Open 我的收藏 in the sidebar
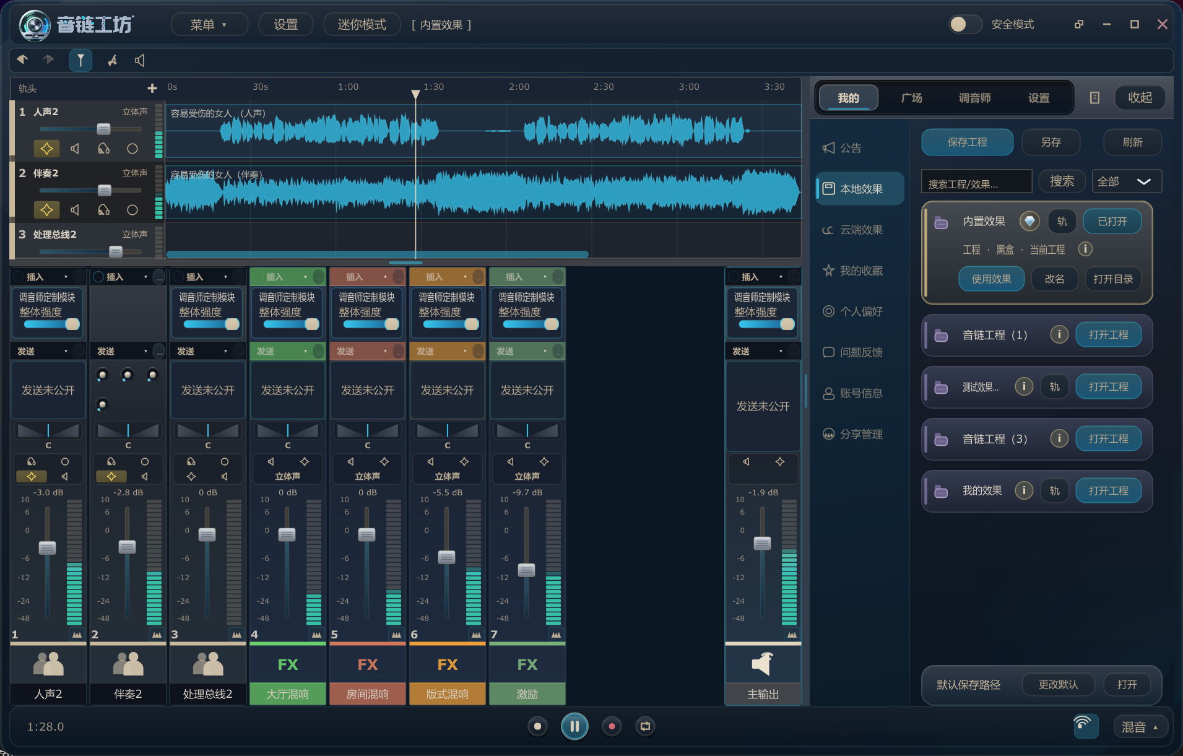Viewport: 1183px width, 756px height. click(853, 271)
